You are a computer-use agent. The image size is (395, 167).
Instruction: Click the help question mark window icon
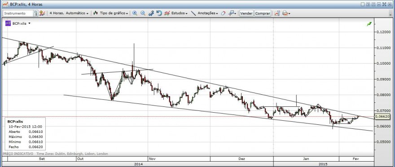pos(368,4)
